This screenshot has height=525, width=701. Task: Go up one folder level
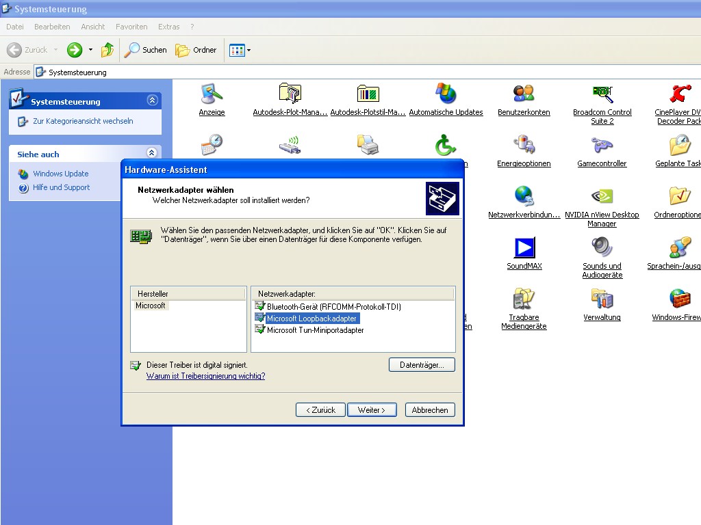pos(107,49)
